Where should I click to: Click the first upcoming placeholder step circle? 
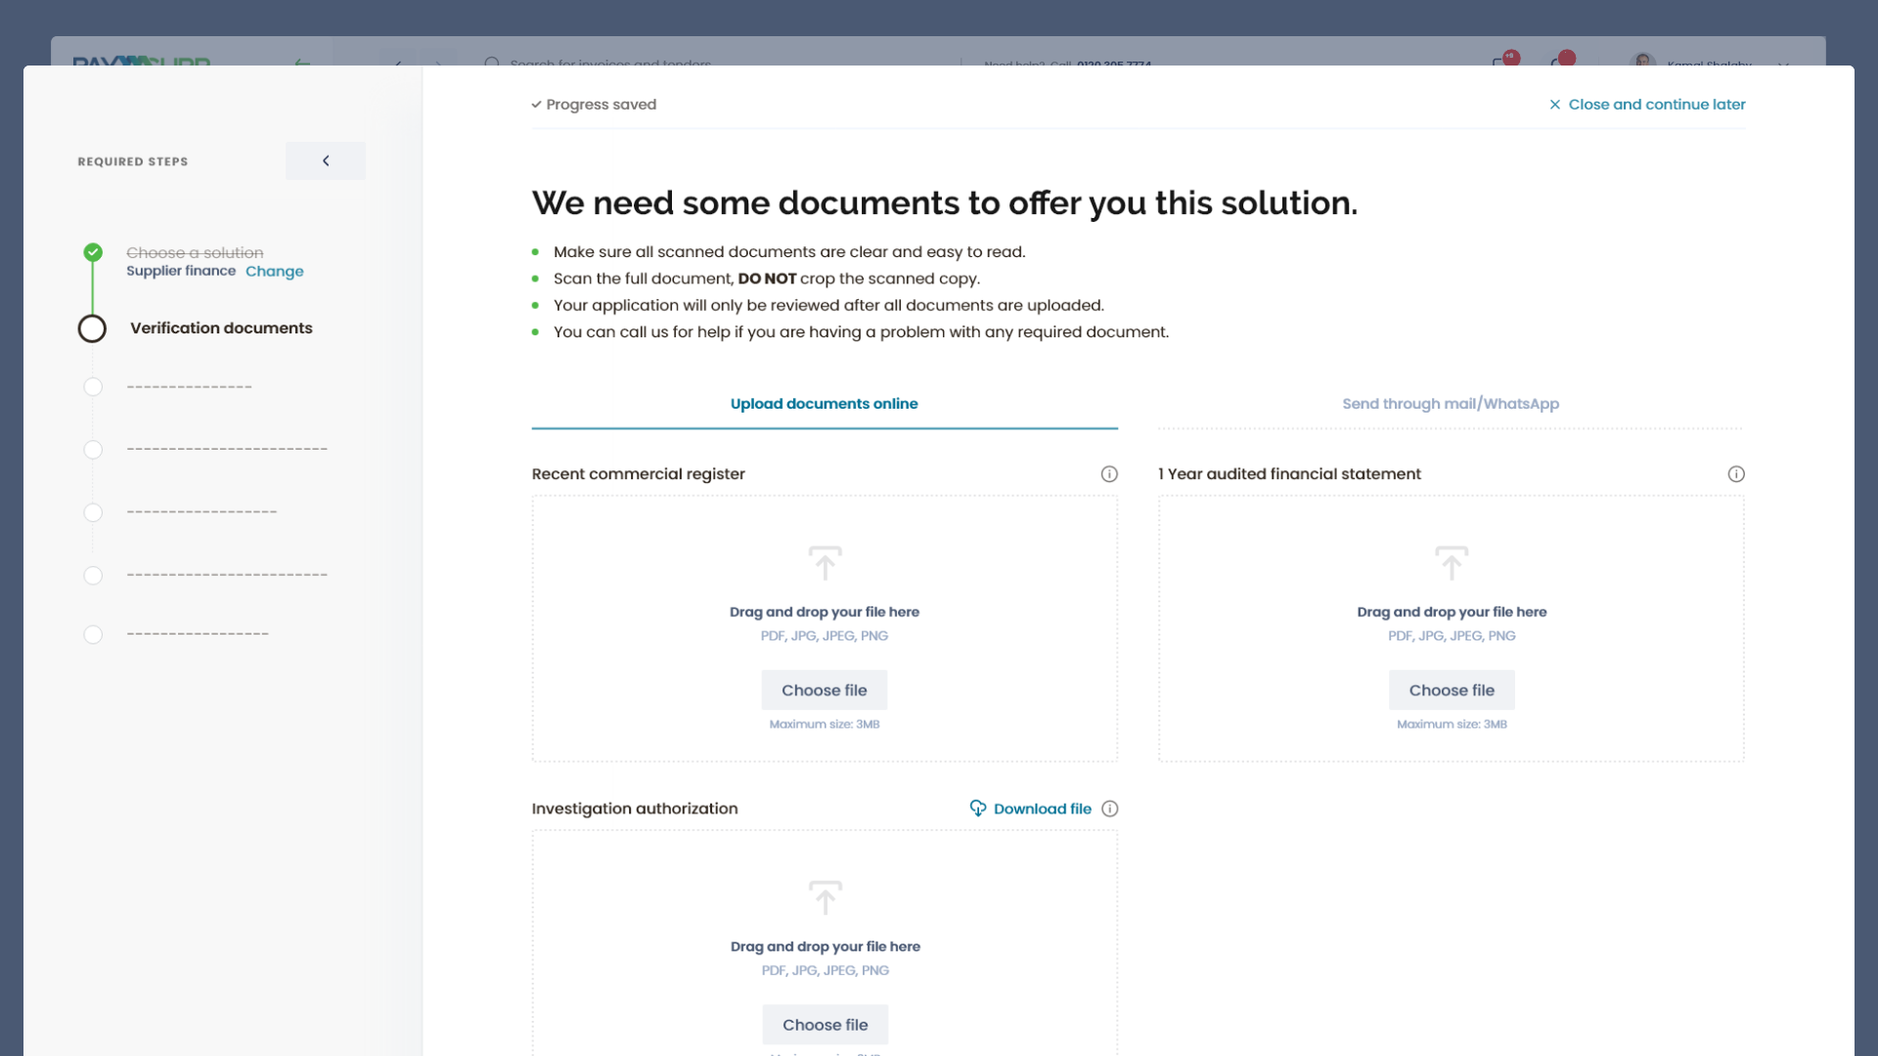click(x=93, y=387)
